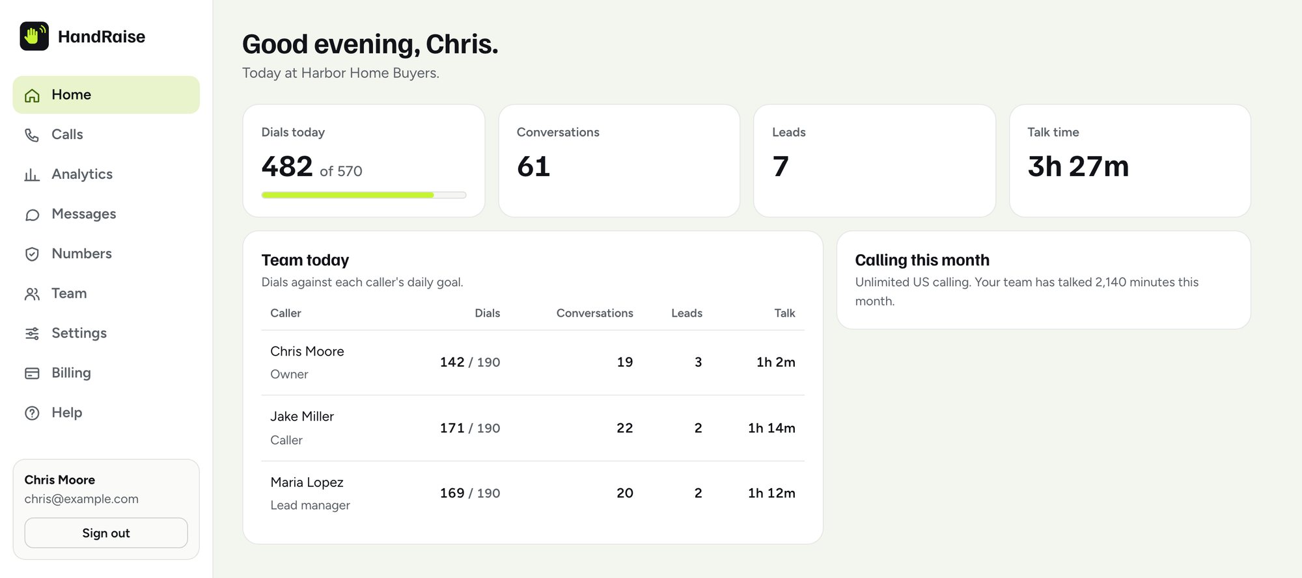Click the HandRaise hand logo icon
1302x578 pixels.
coord(35,36)
